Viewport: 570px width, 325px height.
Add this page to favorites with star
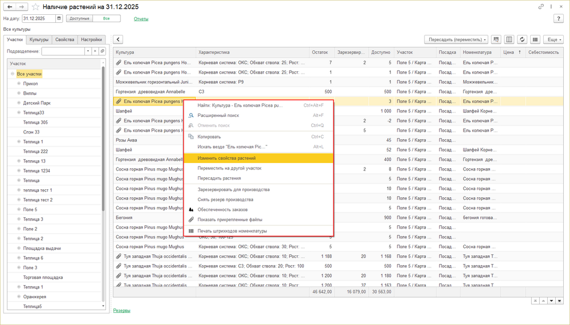pos(35,7)
